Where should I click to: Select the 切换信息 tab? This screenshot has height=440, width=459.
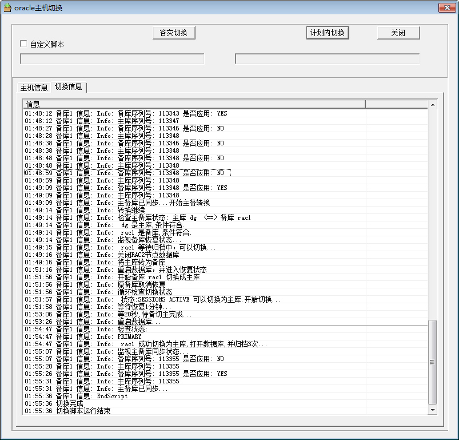(69, 87)
